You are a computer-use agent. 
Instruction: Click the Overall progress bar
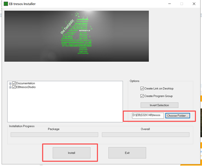(146, 135)
